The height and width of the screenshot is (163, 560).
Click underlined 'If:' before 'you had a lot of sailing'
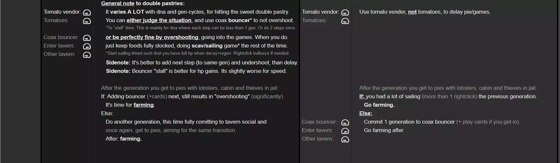click(x=362, y=96)
